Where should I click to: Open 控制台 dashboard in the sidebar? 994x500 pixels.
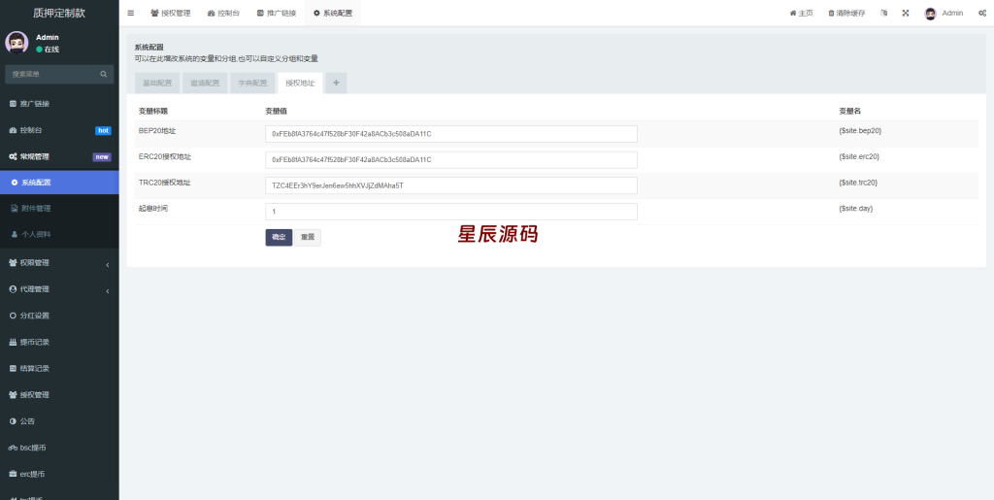point(59,130)
